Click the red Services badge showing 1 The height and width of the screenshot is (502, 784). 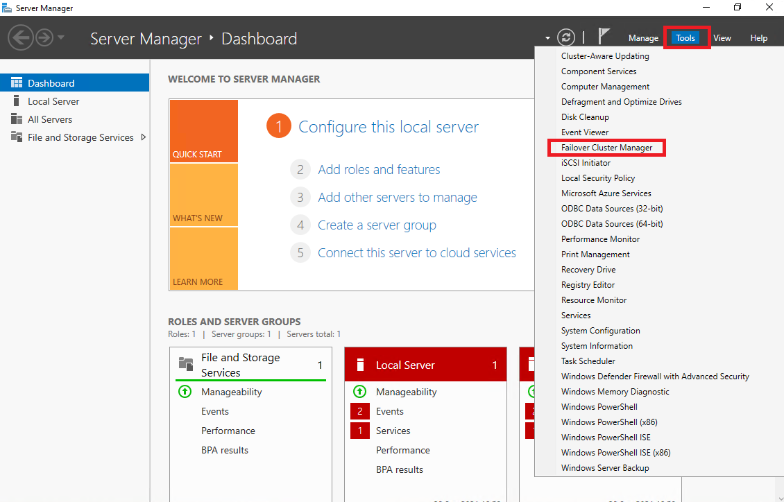(359, 430)
